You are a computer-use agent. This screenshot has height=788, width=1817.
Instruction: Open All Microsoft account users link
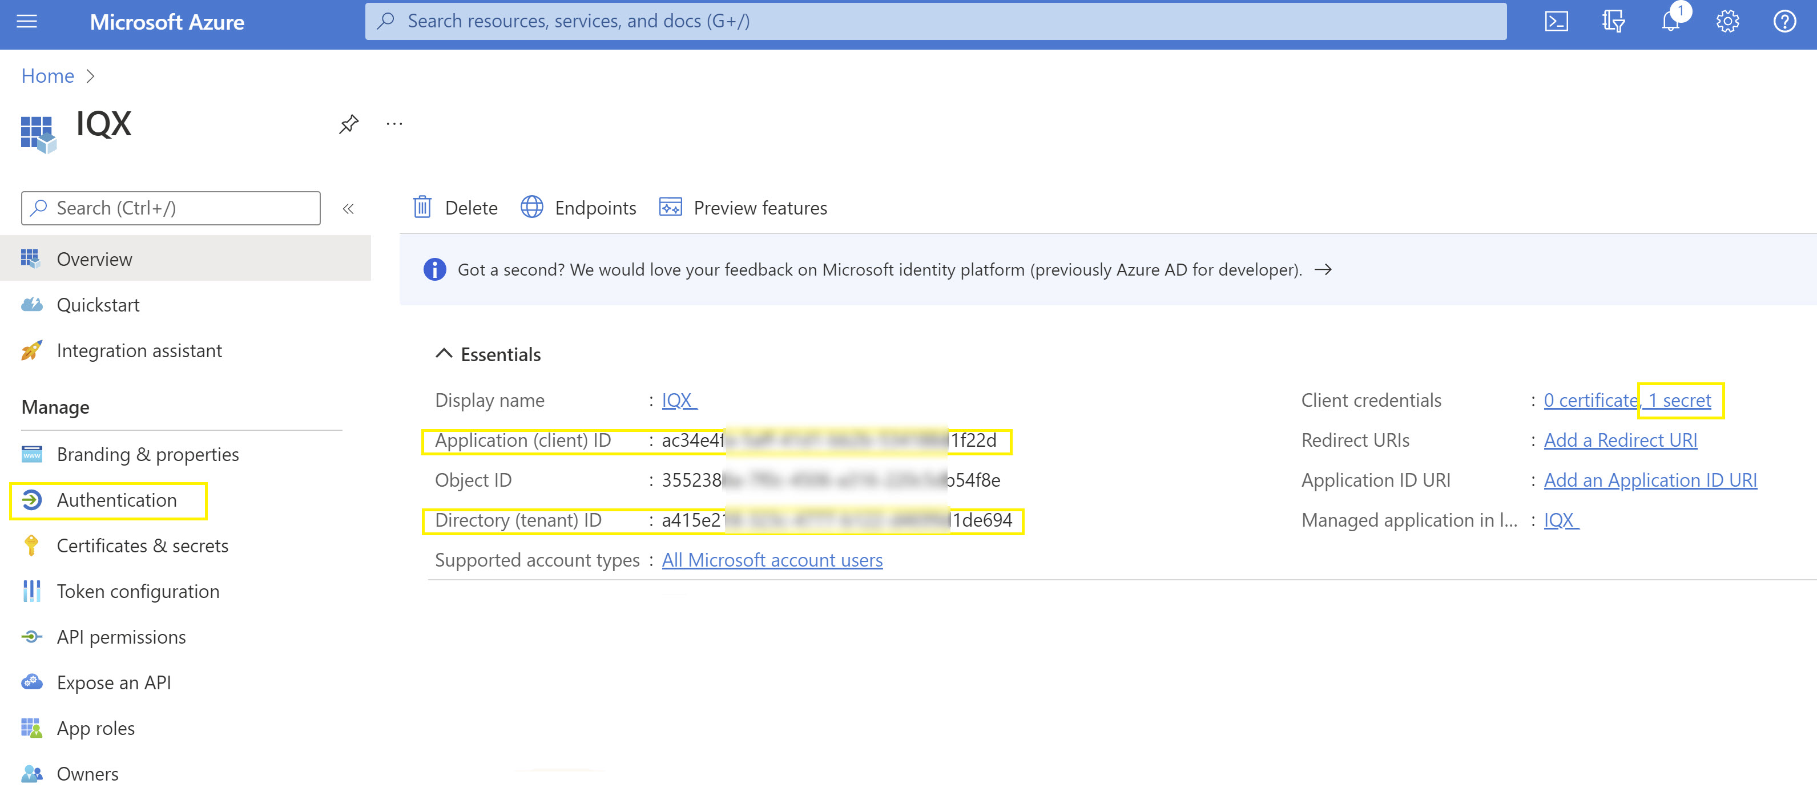point(772,560)
